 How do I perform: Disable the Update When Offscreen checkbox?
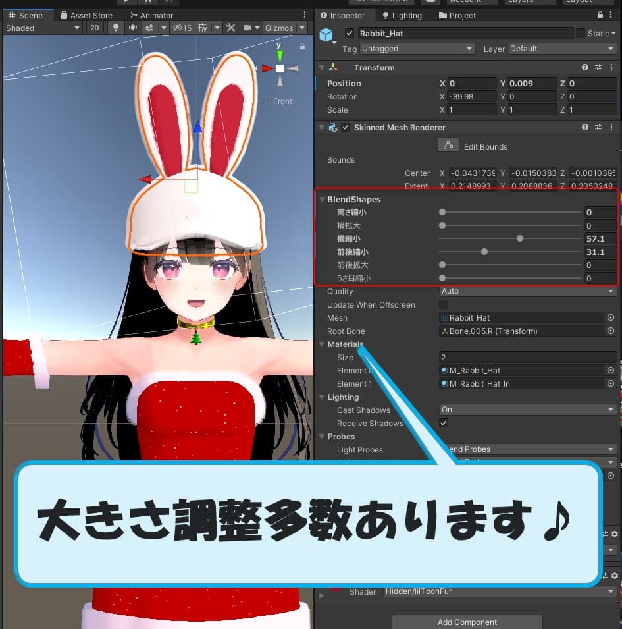point(444,304)
